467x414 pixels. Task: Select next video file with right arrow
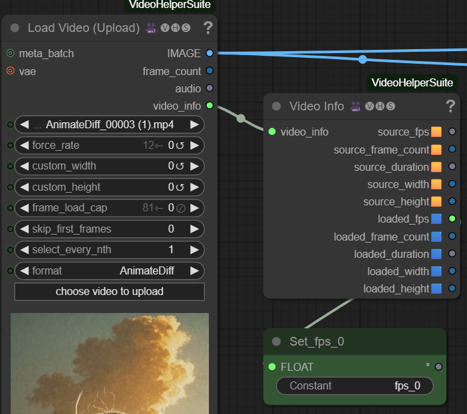tap(194, 124)
